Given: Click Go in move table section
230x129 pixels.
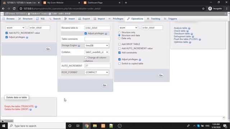Looking at the screenshot, I should pyautogui.click(x=48, y=49).
